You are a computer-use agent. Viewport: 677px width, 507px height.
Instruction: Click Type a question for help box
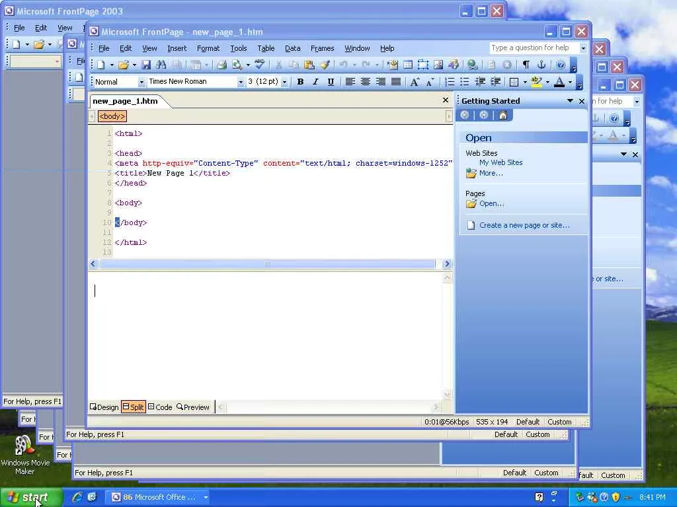[x=534, y=48]
